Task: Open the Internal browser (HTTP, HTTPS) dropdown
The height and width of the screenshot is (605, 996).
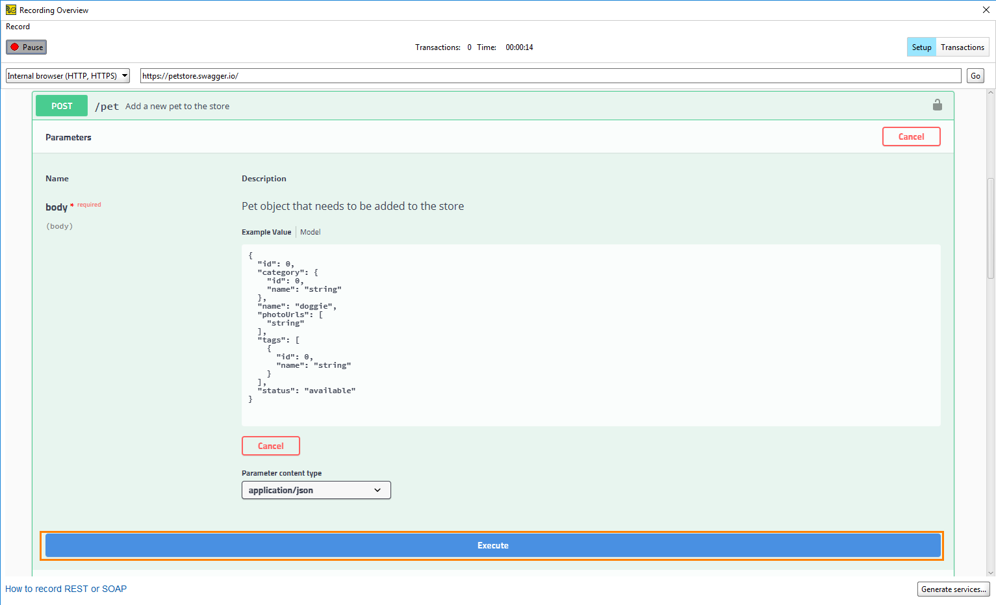Action: coord(68,76)
